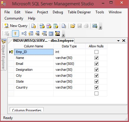
Task: Open the active documents dropdown arrow
Action: [118, 41]
